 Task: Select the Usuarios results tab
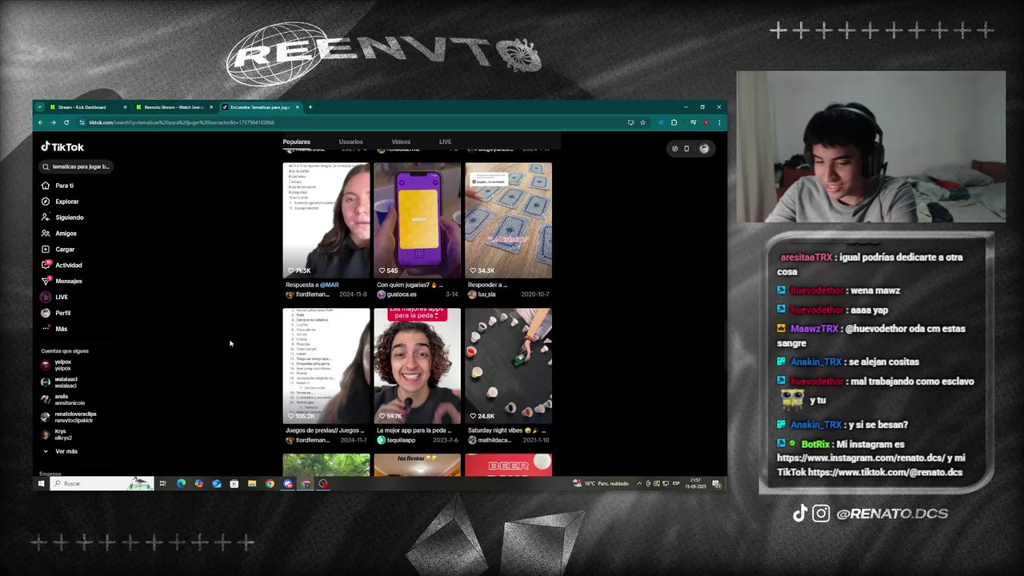click(x=350, y=142)
